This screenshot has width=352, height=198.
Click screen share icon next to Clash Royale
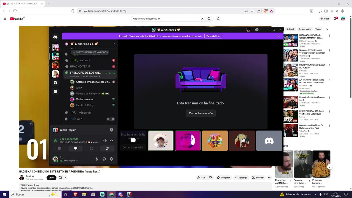point(111,130)
